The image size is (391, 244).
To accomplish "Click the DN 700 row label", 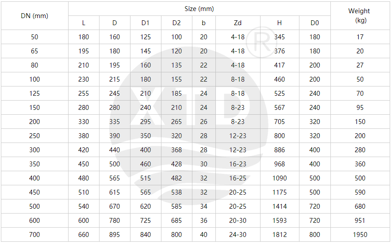I will [x=34, y=235].
